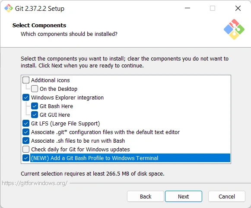Cancel the Git setup
The height and width of the screenshot is (208, 251).
coord(227,196)
